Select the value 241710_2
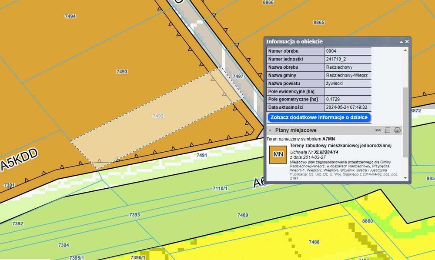 pyautogui.click(x=336, y=59)
